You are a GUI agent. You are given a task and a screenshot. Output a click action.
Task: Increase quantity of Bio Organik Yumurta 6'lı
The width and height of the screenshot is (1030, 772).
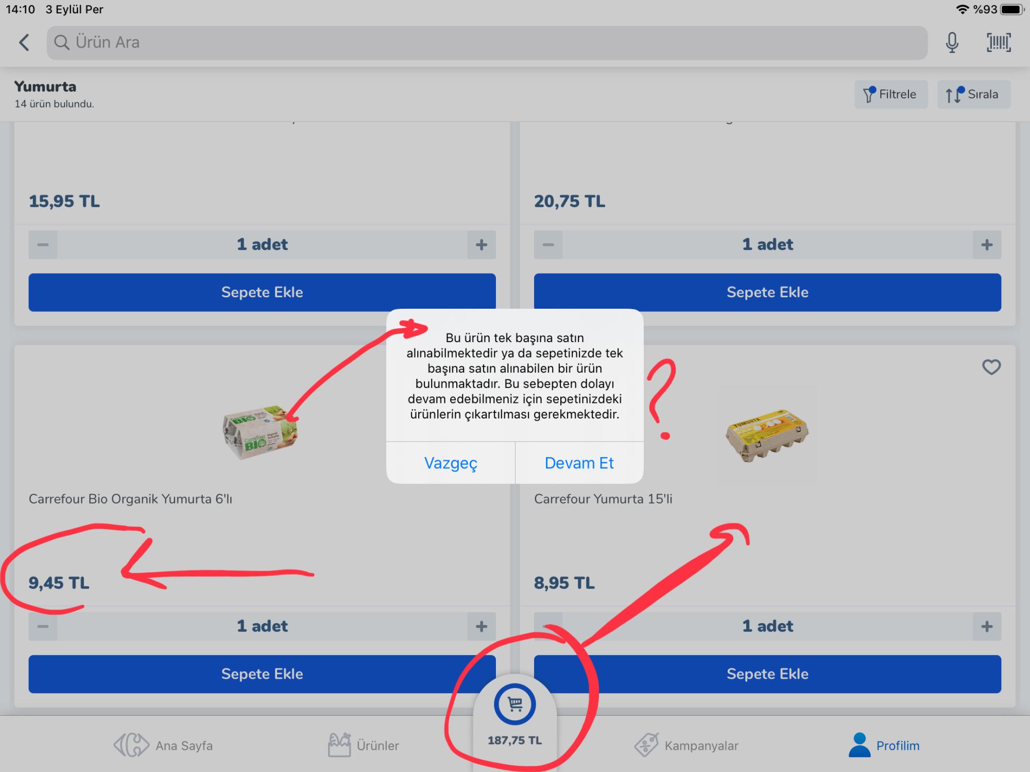coord(481,626)
